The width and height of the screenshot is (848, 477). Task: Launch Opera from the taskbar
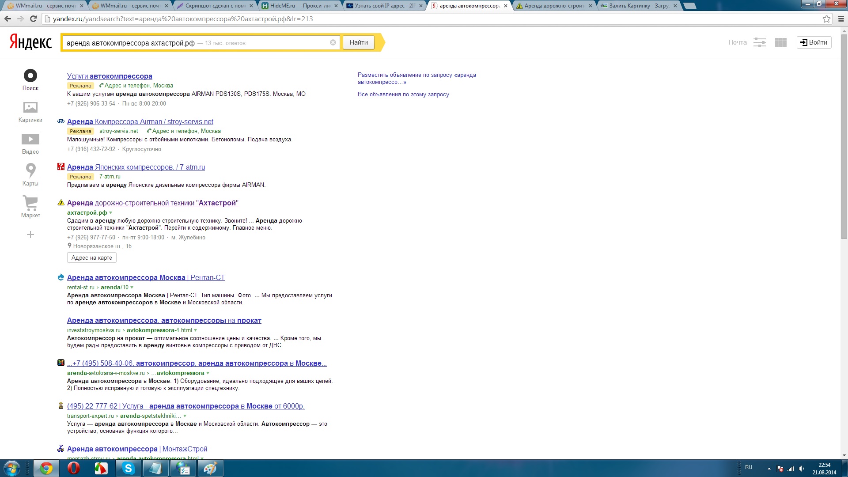[73, 468]
